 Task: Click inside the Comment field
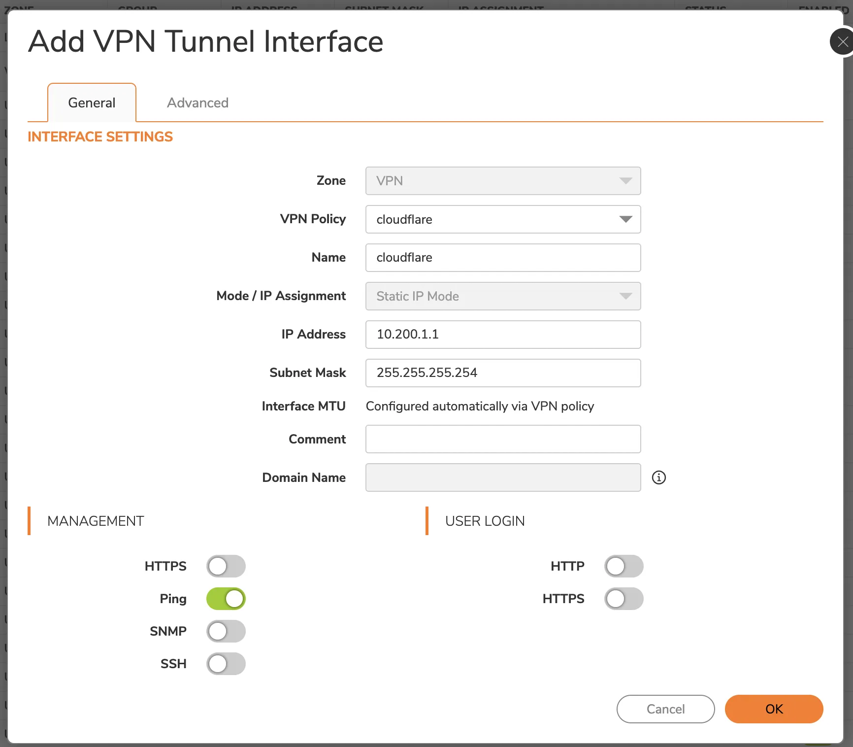point(502,439)
